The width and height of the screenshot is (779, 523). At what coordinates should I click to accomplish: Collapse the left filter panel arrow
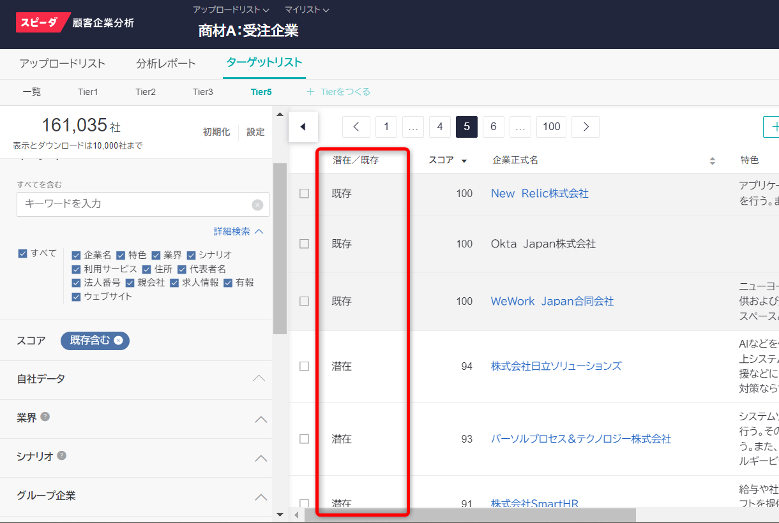(303, 126)
